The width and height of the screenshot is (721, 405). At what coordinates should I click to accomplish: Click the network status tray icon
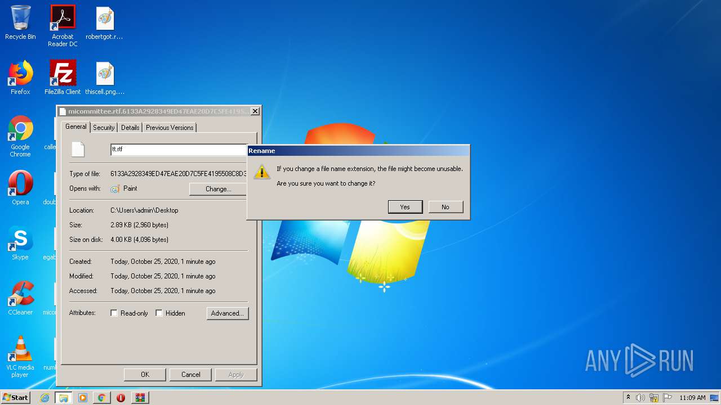point(654,398)
